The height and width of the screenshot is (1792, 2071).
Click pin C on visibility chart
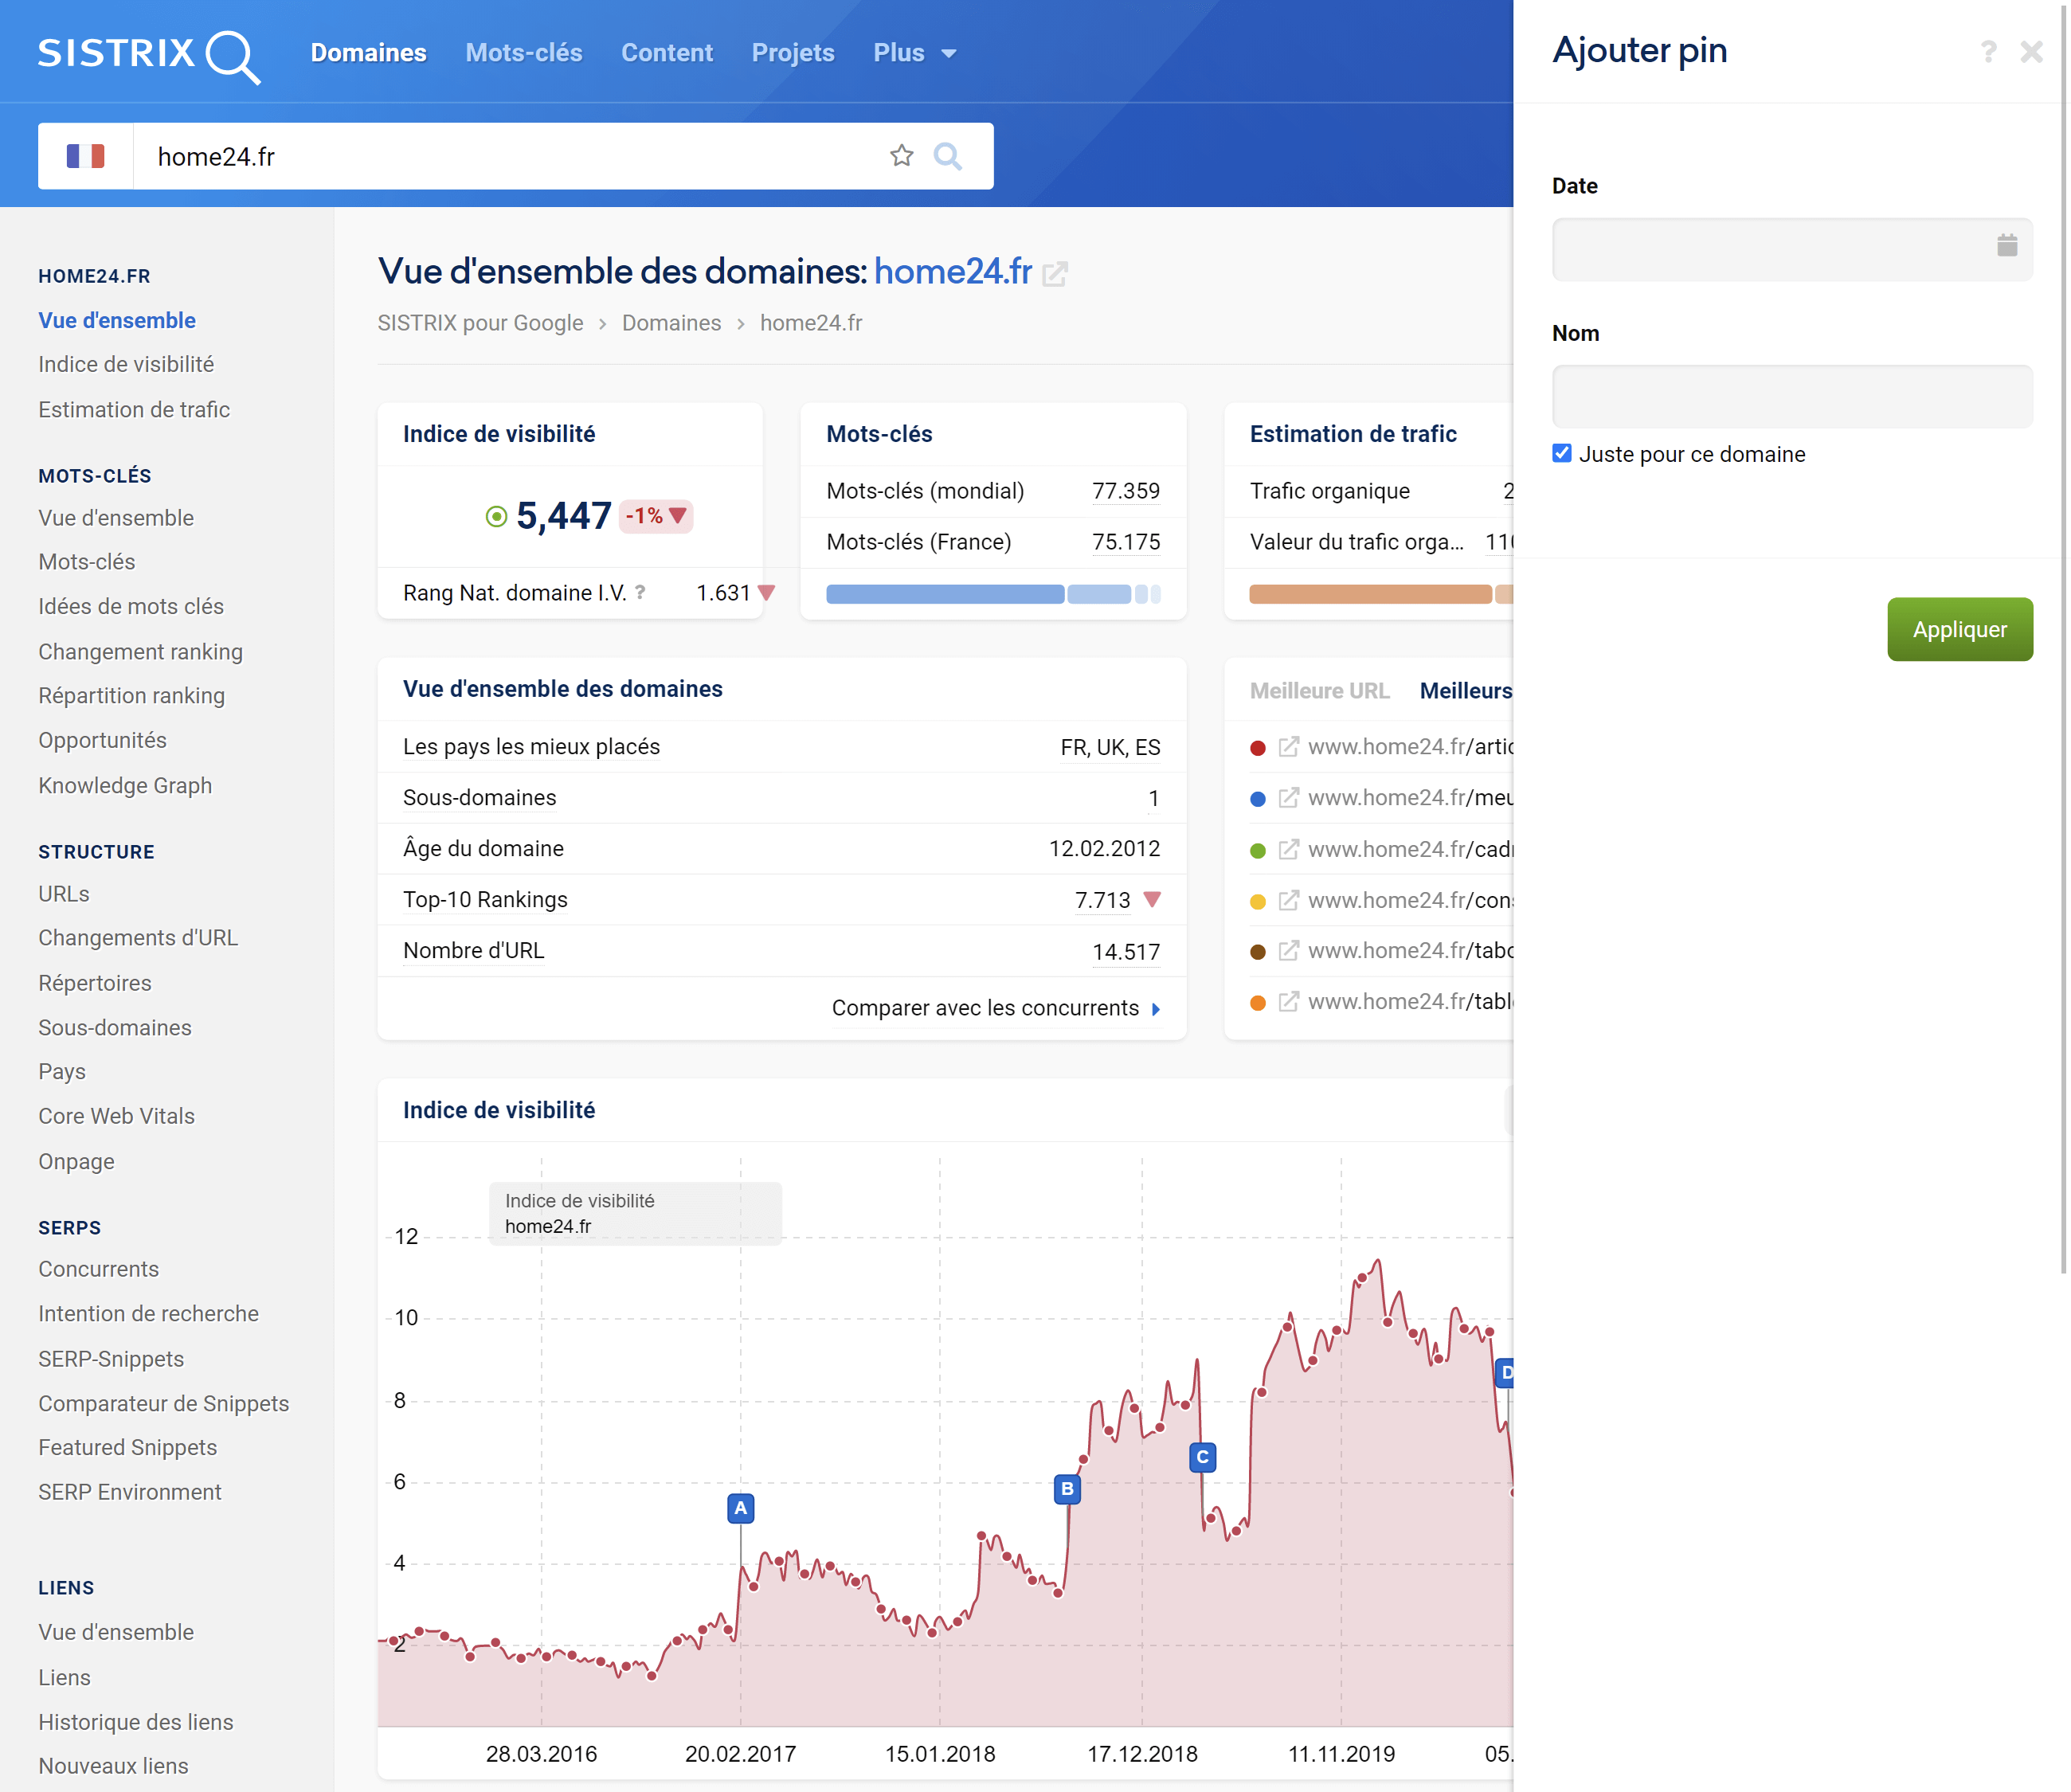coord(1202,1457)
